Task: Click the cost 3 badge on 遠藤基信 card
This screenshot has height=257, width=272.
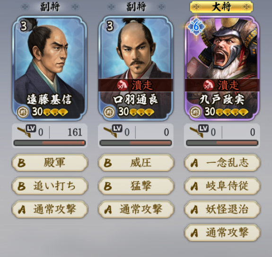Action: [24, 26]
